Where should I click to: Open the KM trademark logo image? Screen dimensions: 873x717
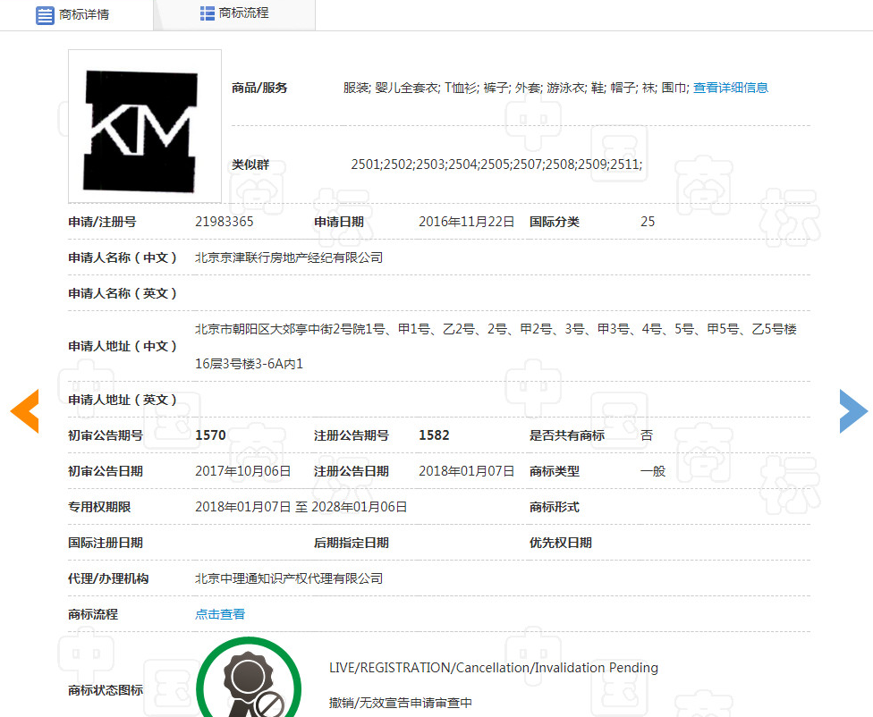[x=145, y=126]
